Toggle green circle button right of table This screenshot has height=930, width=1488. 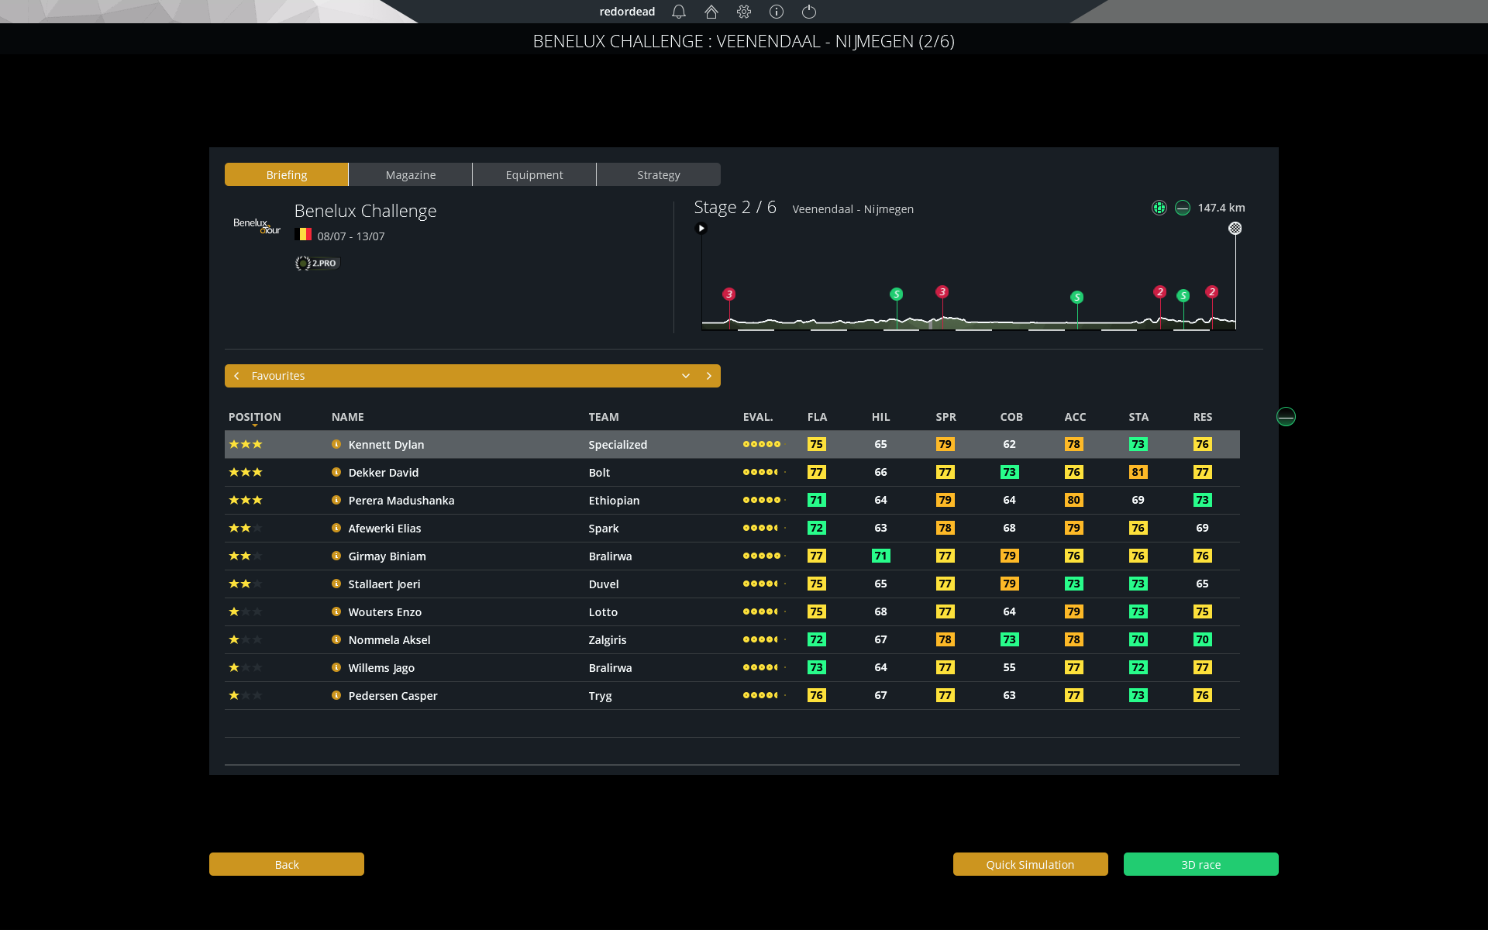pos(1286,417)
